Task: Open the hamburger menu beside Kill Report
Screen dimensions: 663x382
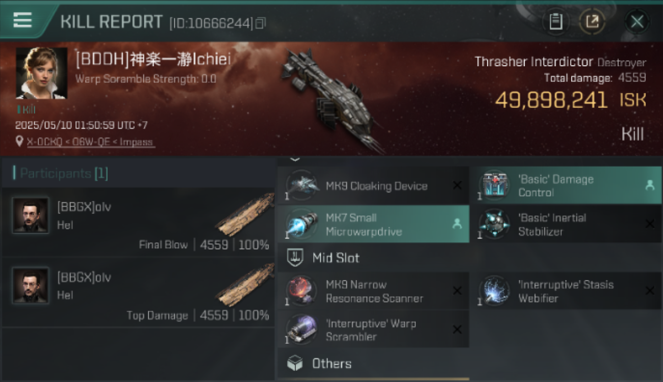Action: point(22,20)
